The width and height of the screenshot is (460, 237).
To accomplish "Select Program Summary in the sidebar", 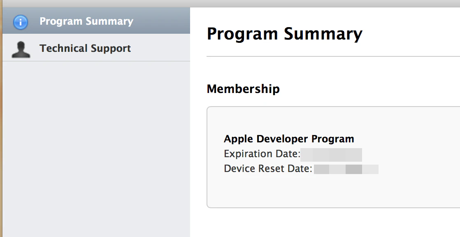I will coord(96,21).
